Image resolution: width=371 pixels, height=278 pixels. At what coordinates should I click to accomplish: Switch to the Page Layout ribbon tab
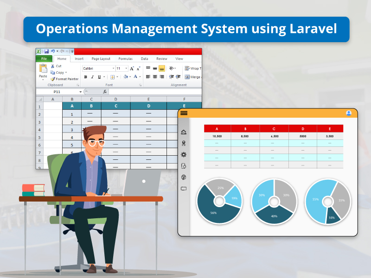pos(101,59)
